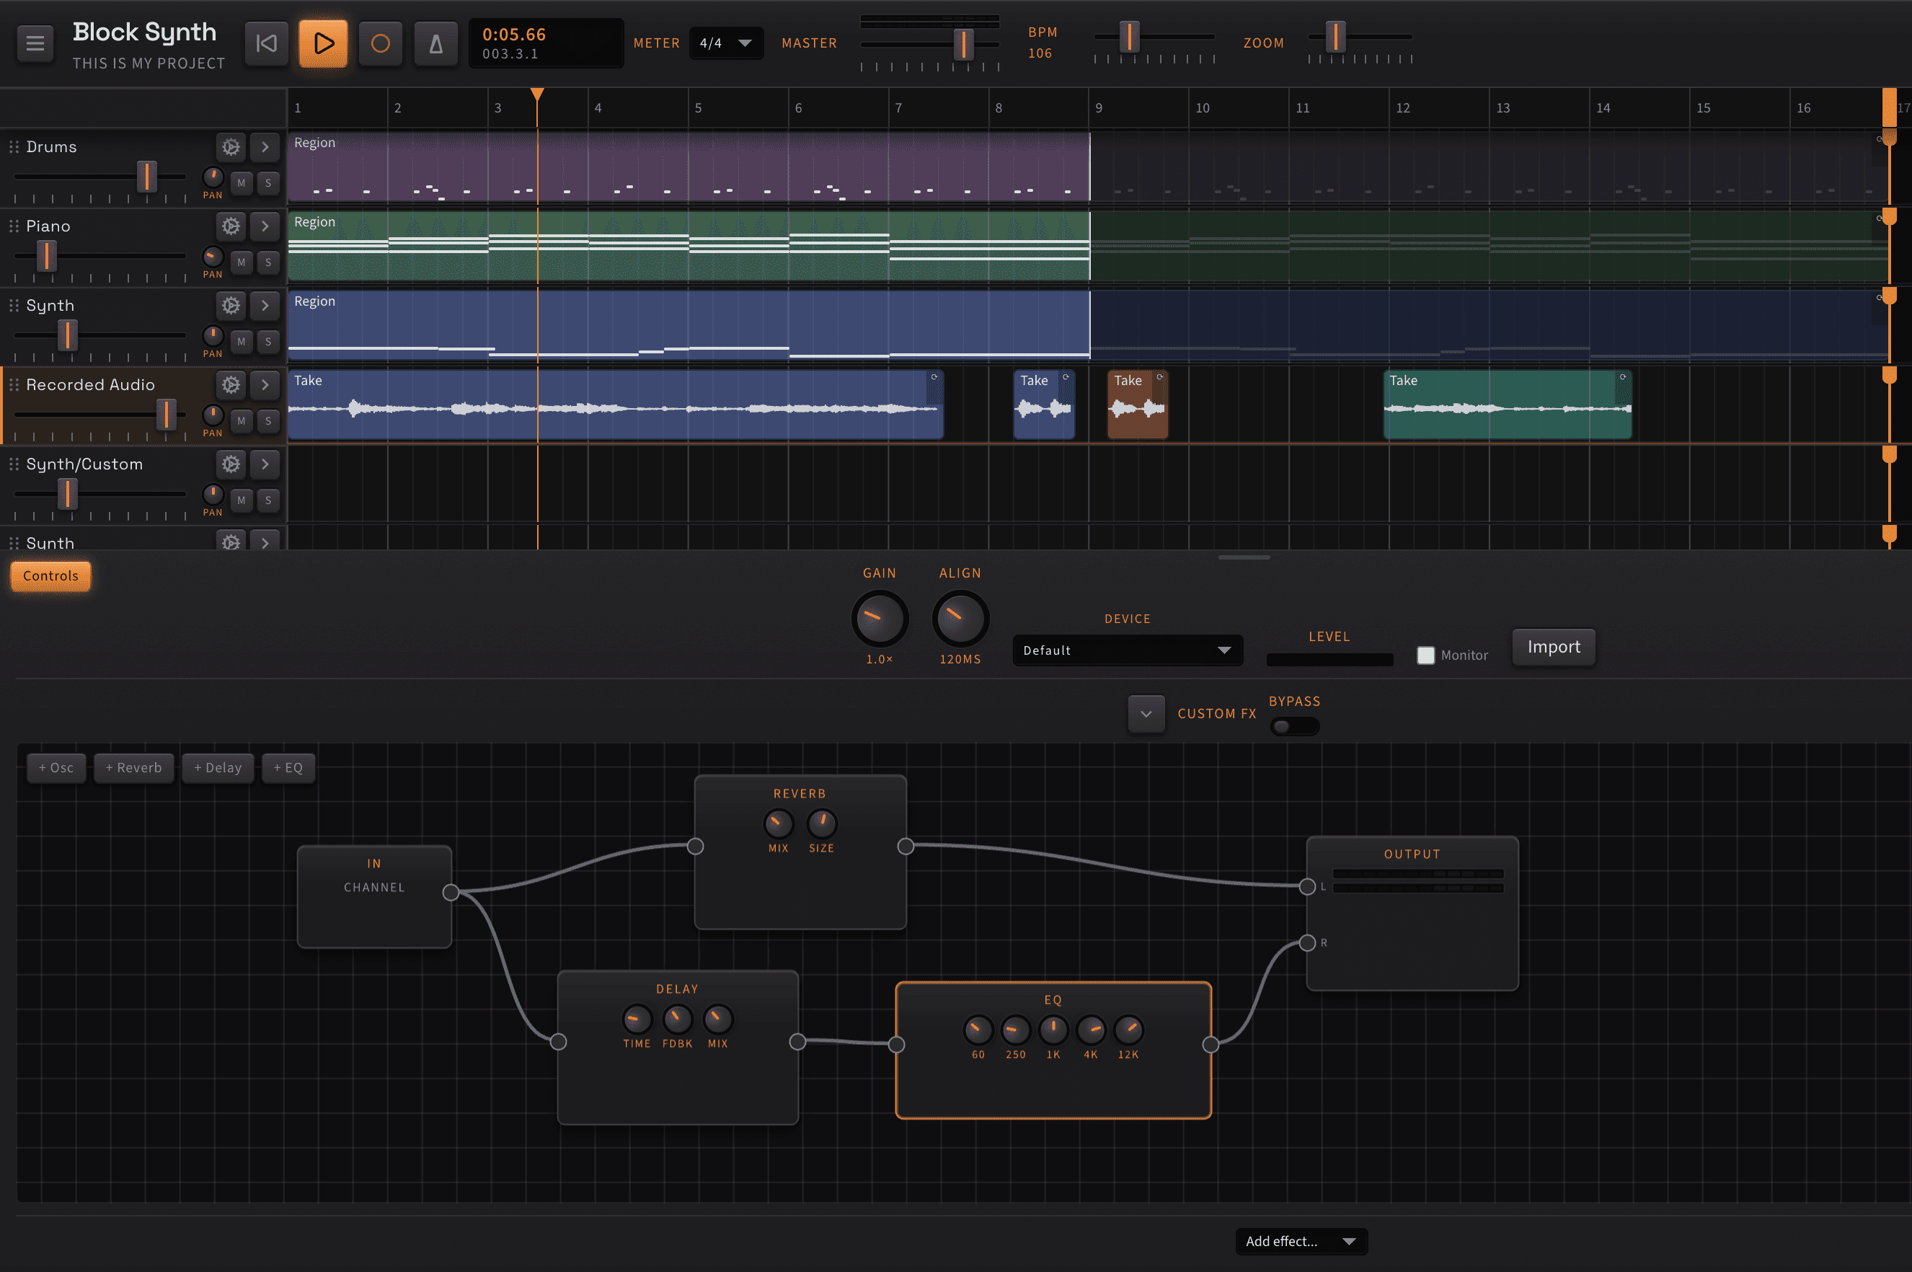
Task: Click the EQ 1K band knob
Action: (1053, 1030)
